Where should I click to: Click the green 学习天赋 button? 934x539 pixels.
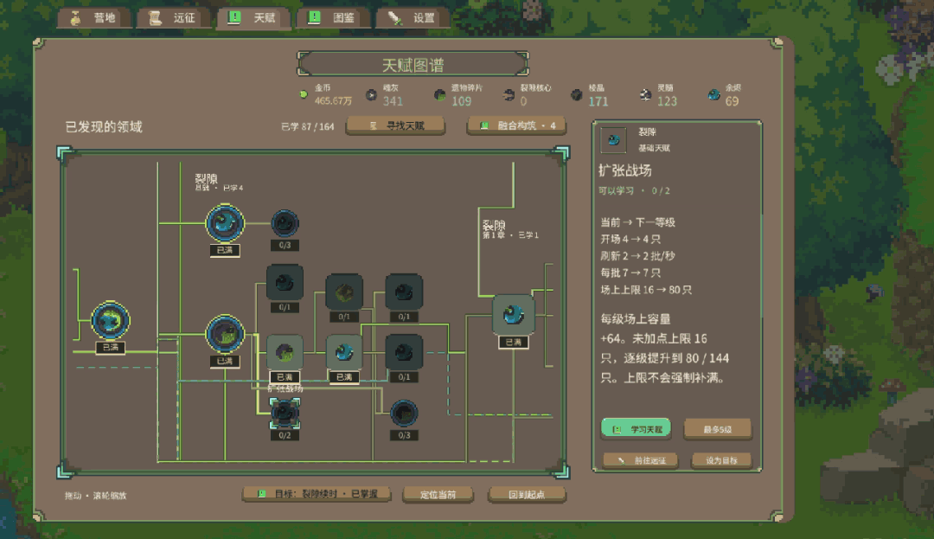[x=637, y=429]
